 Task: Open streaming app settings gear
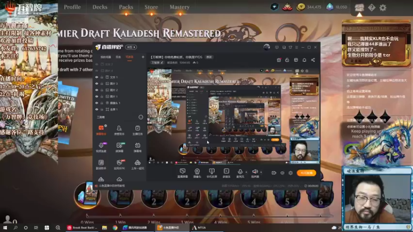coord(291,173)
